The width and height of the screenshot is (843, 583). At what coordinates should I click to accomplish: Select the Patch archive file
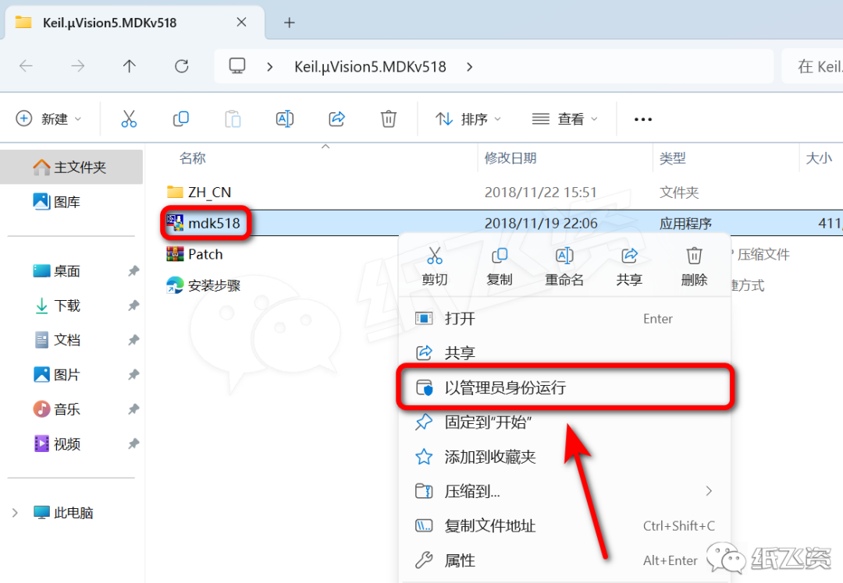click(205, 254)
